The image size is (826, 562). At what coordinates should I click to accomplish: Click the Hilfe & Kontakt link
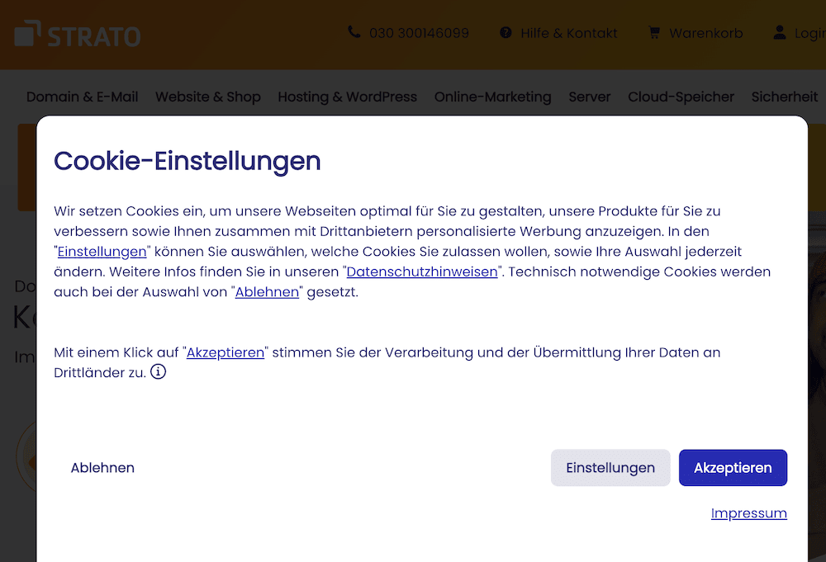click(568, 33)
